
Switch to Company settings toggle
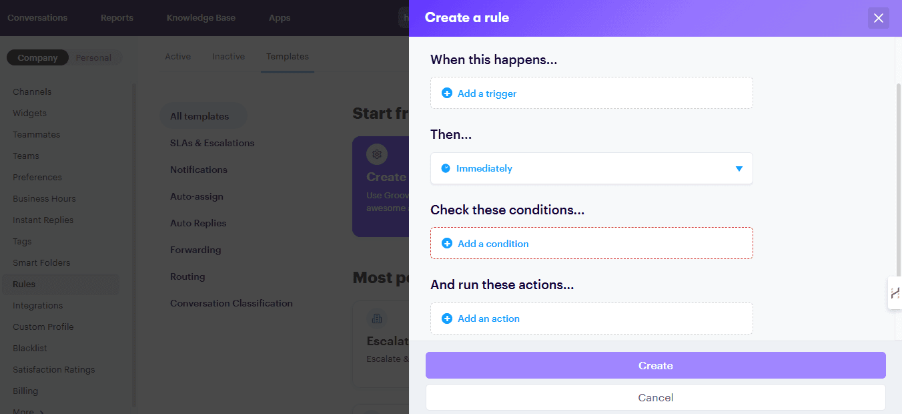pos(37,57)
